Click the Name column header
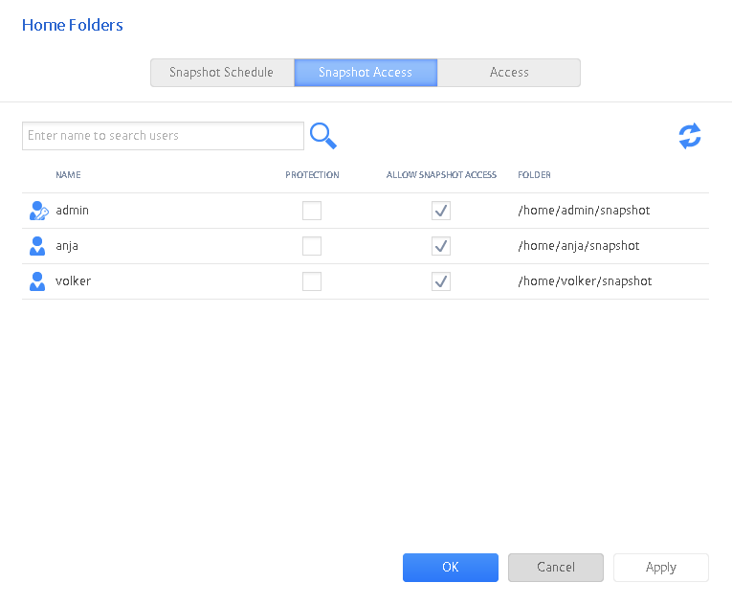 (x=68, y=175)
